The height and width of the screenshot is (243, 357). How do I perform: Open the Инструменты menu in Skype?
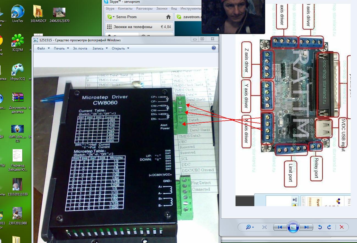pos(191,9)
